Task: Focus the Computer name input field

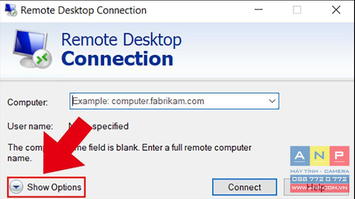Action: (x=174, y=101)
